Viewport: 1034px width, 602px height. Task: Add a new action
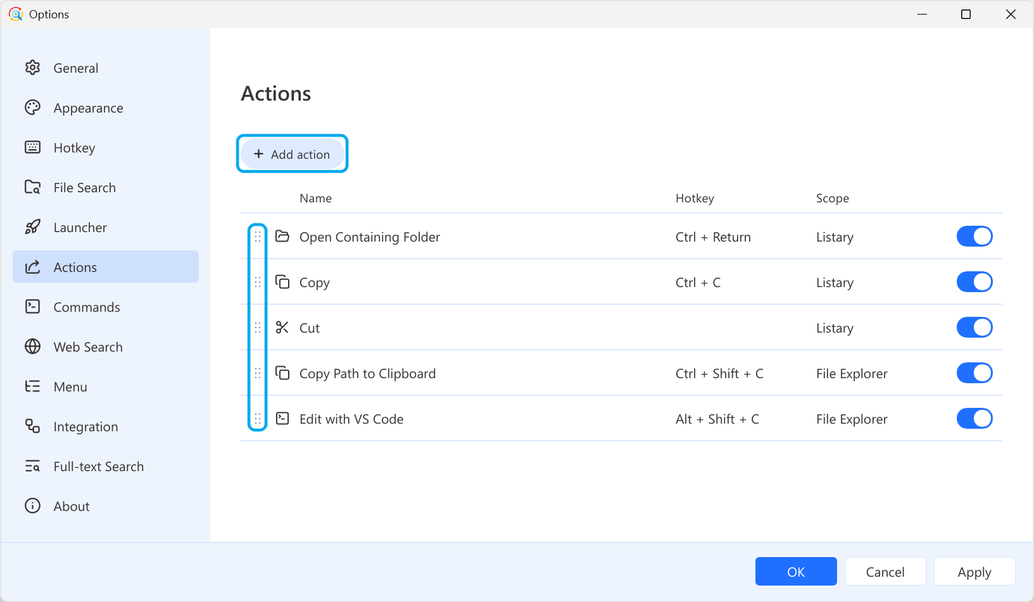tap(292, 154)
